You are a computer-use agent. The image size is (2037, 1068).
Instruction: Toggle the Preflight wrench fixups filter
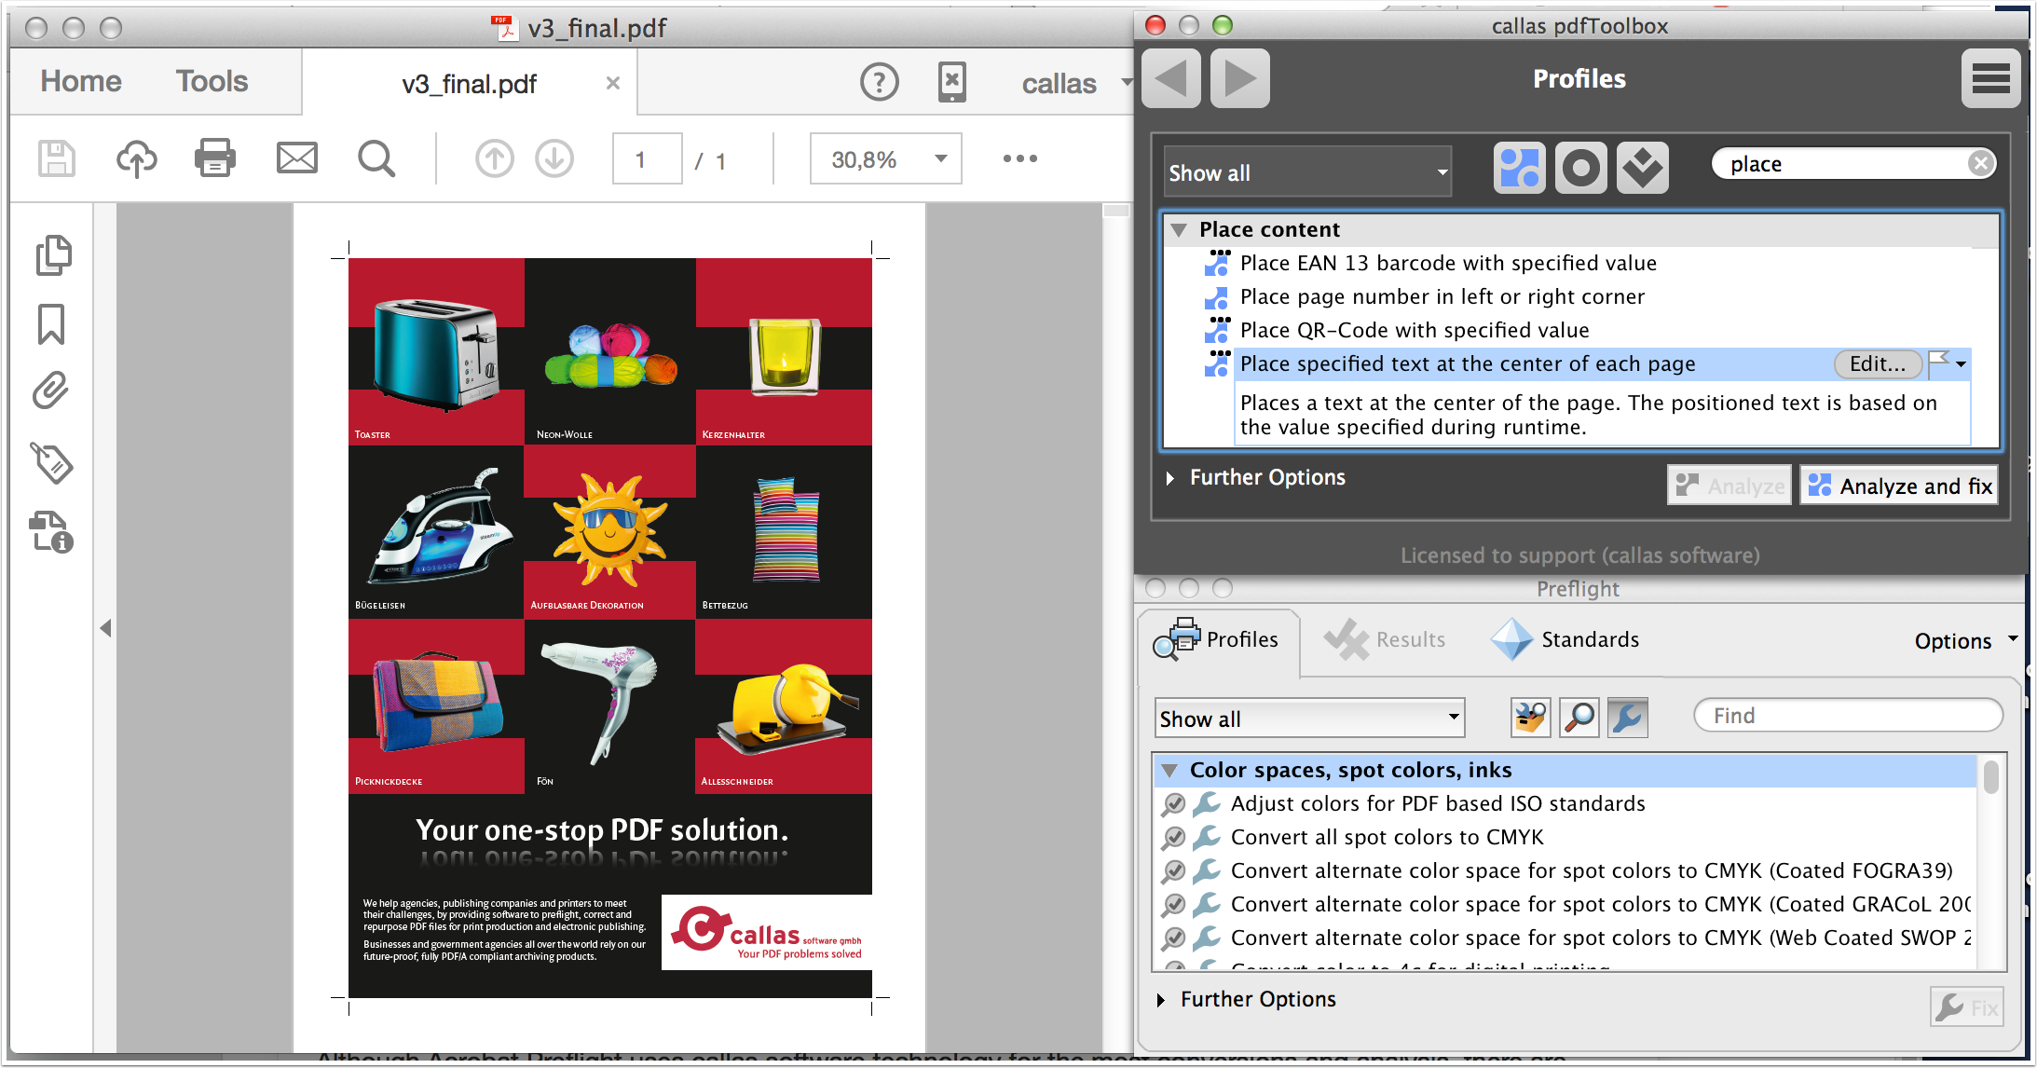[1627, 718]
